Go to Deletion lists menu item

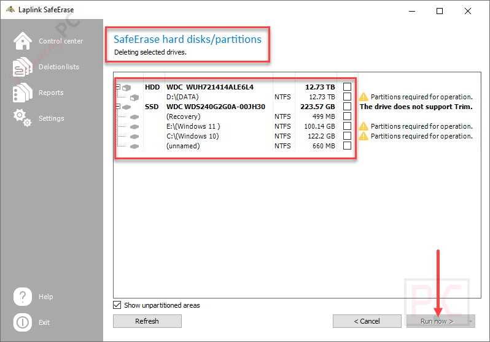click(59, 67)
